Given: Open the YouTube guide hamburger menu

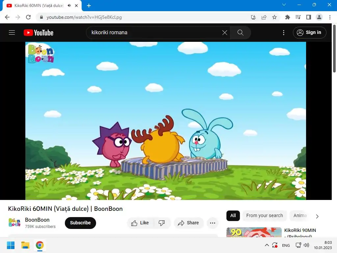Looking at the screenshot, I should coord(12,33).
